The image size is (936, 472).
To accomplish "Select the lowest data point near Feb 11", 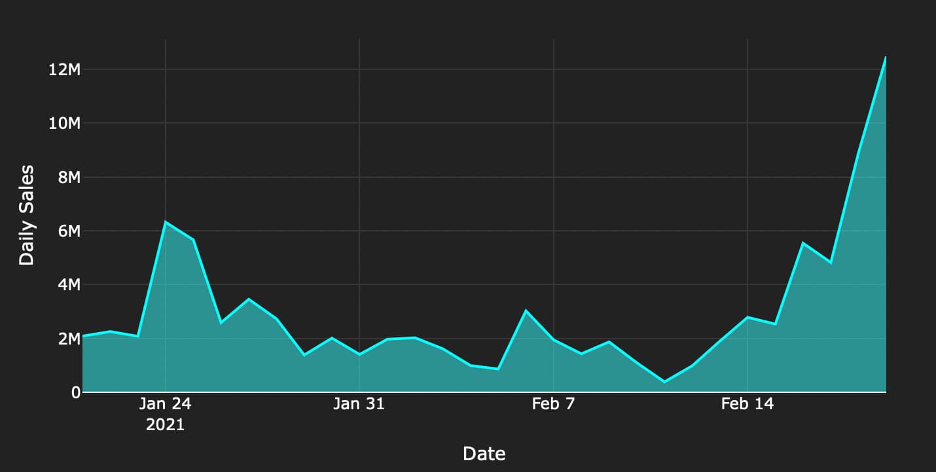I will pyautogui.click(x=664, y=381).
